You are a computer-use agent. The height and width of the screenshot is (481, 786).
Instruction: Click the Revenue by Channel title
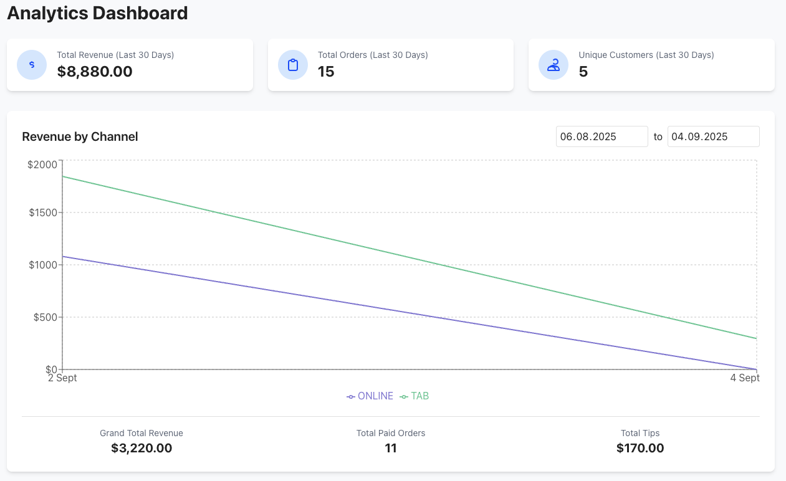coord(80,136)
